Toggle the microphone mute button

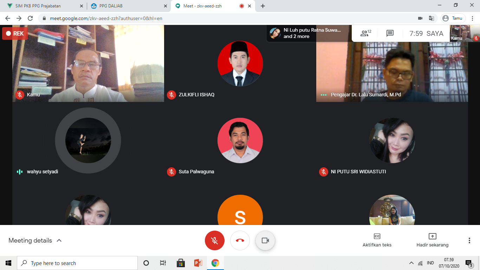click(214, 240)
